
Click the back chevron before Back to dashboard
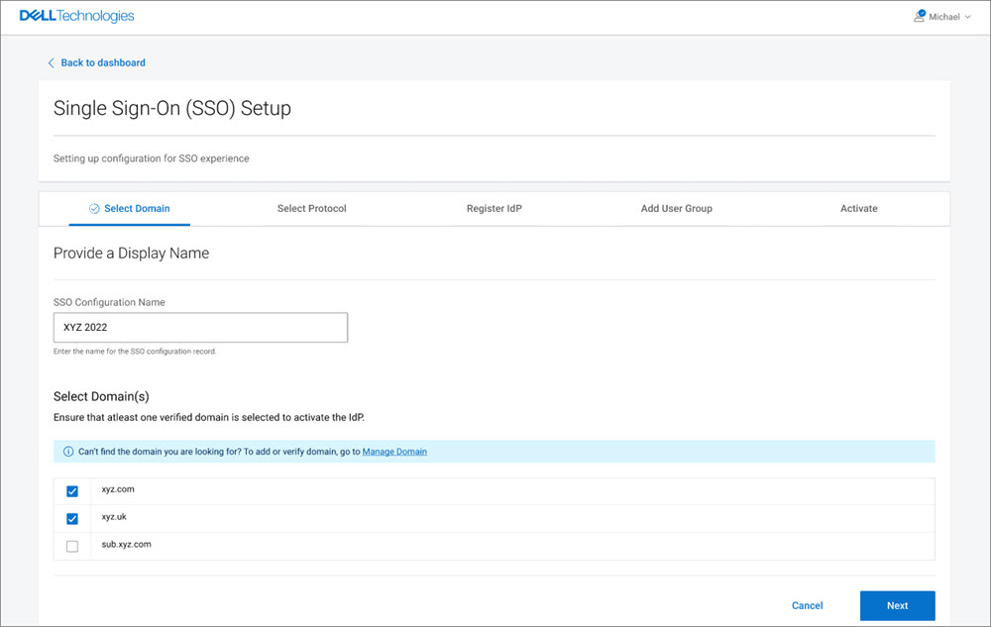pyautogui.click(x=52, y=62)
